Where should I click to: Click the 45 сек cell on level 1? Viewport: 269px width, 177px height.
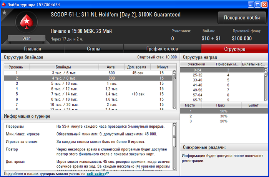click(x=138, y=73)
